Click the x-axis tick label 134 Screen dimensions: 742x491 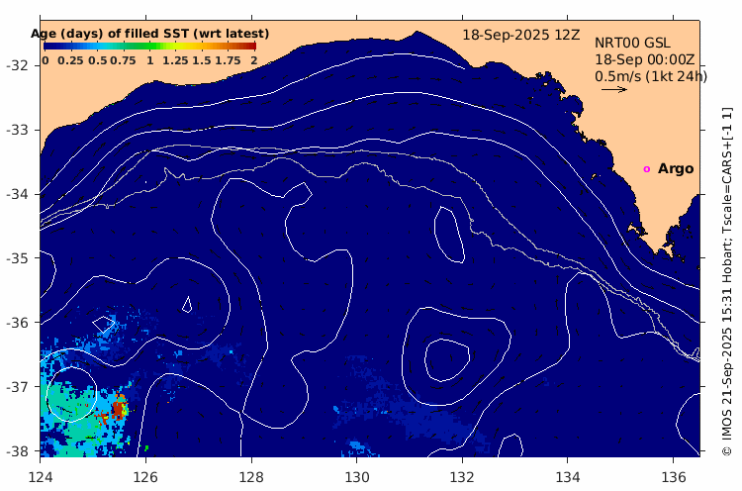pos(568,477)
